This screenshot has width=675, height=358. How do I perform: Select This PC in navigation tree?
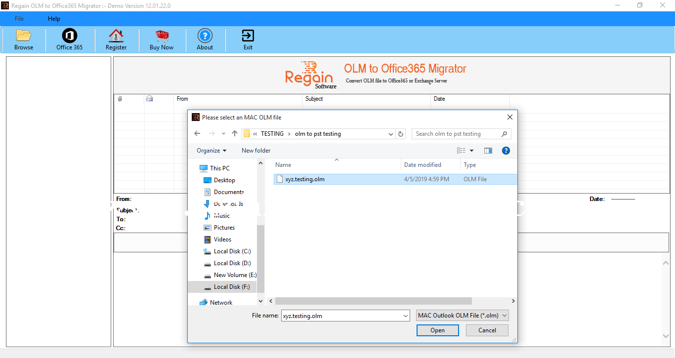pyautogui.click(x=219, y=168)
